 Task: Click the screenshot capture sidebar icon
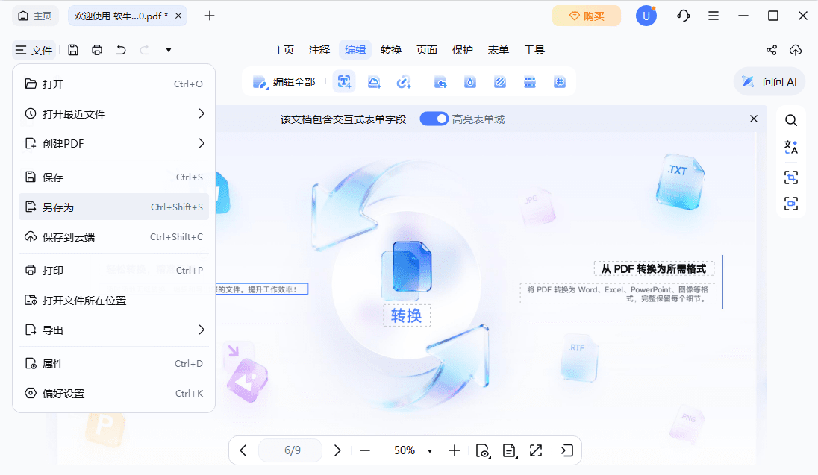791,204
